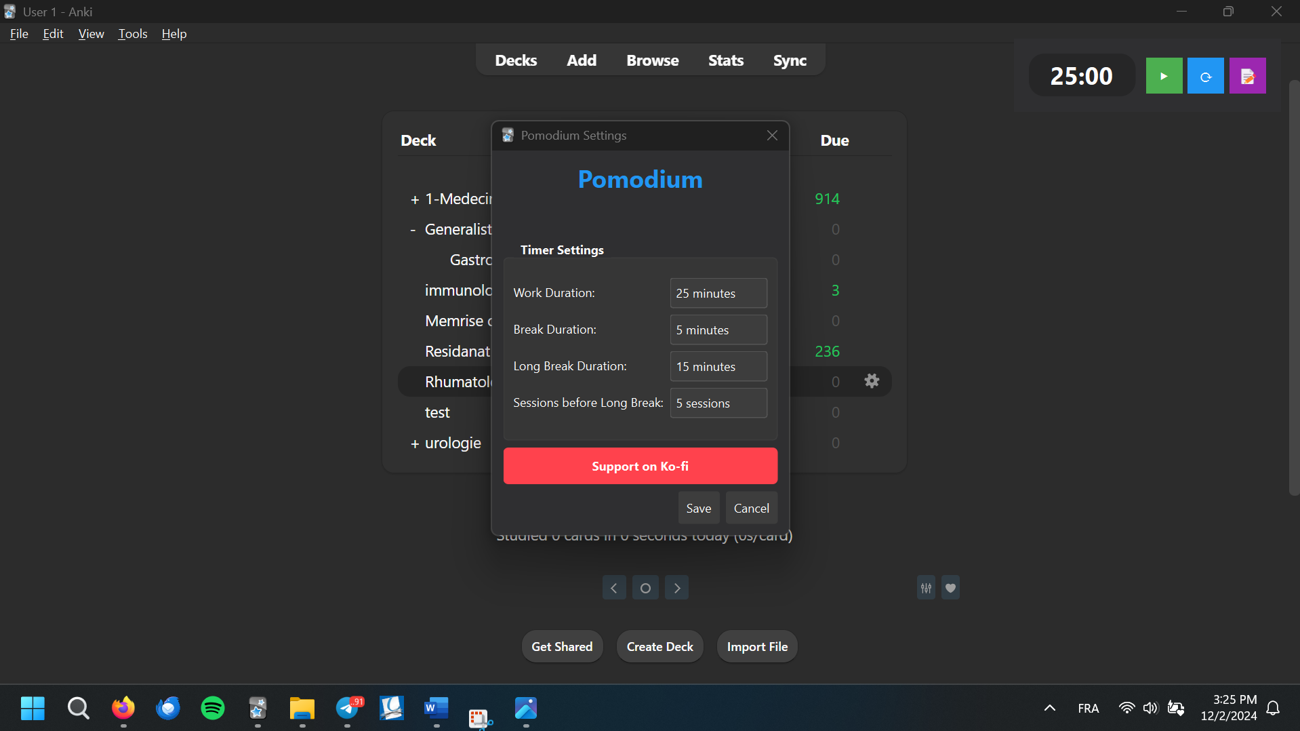The height and width of the screenshot is (731, 1300).
Task: Reset the Pomodium timer using blue restart icon
Action: (1205, 75)
